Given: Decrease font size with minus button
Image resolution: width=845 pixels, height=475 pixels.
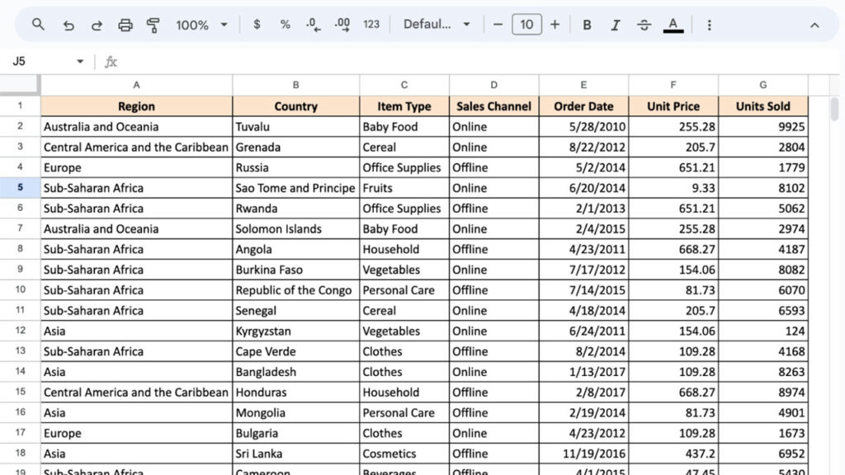Looking at the screenshot, I should [498, 25].
